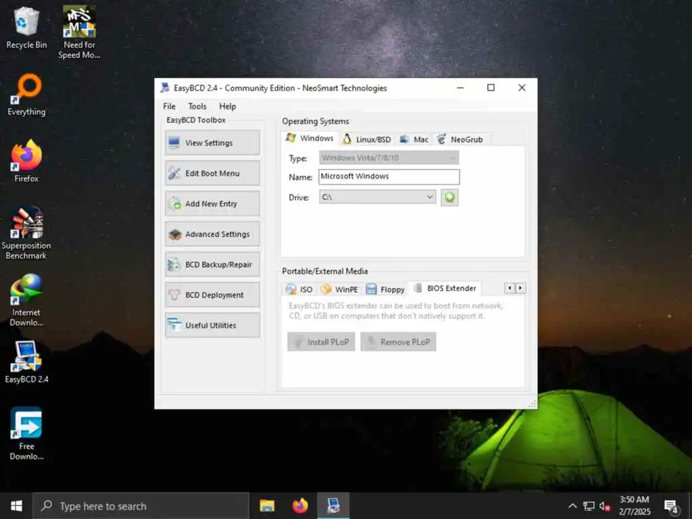The image size is (692, 519).
Task: Open the File menu
Action: pos(169,106)
